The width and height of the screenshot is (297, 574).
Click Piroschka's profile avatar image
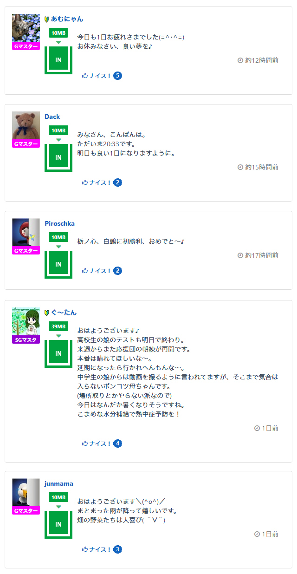coord(26,232)
